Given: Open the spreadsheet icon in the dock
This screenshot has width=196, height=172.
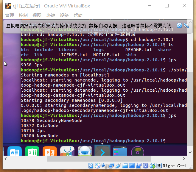Looking at the screenshot, I should (x=32, y=151).
